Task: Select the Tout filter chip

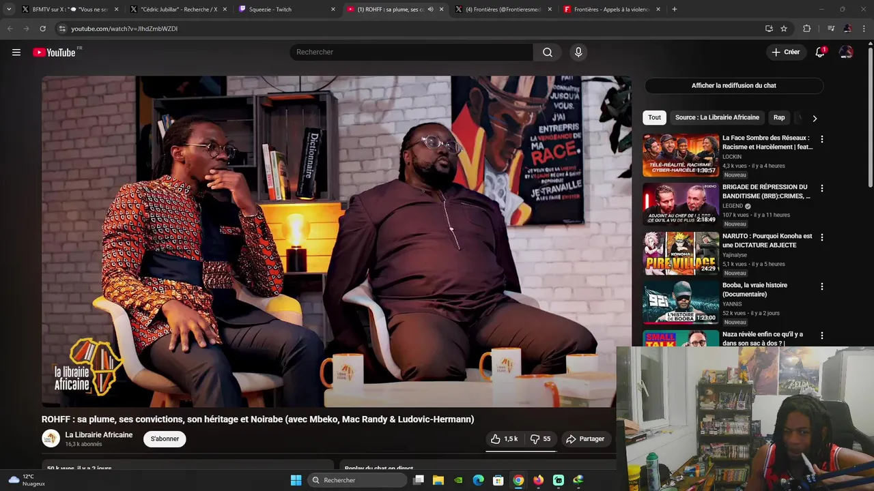Action: coord(654,117)
